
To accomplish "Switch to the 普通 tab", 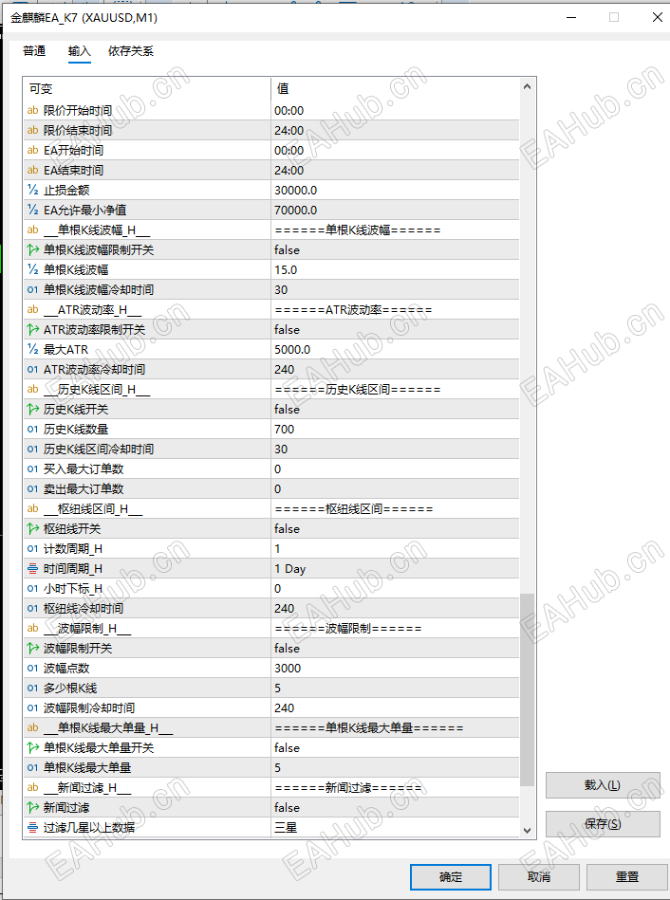I will point(34,51).
